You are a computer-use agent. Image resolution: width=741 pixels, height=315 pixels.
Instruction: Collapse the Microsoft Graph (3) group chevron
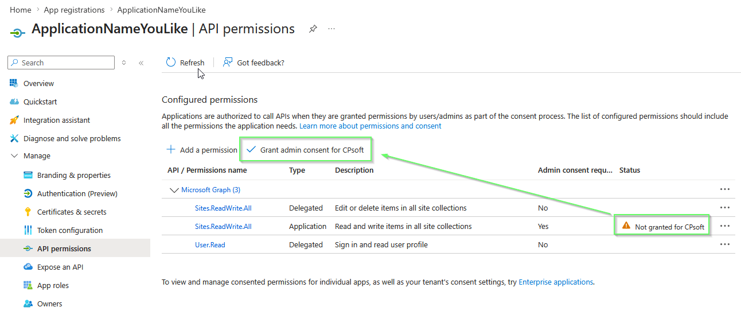point(174,189)
